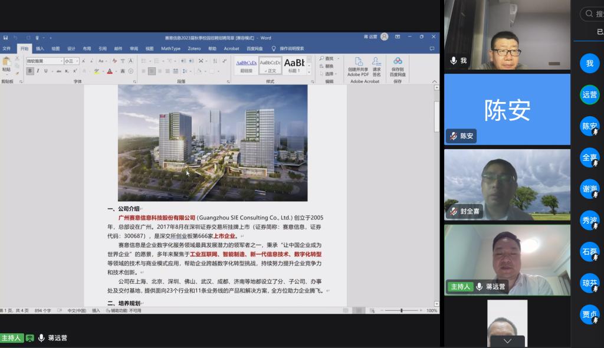Click the 陈安 avatar in participant list

click(x=589, y=126)
